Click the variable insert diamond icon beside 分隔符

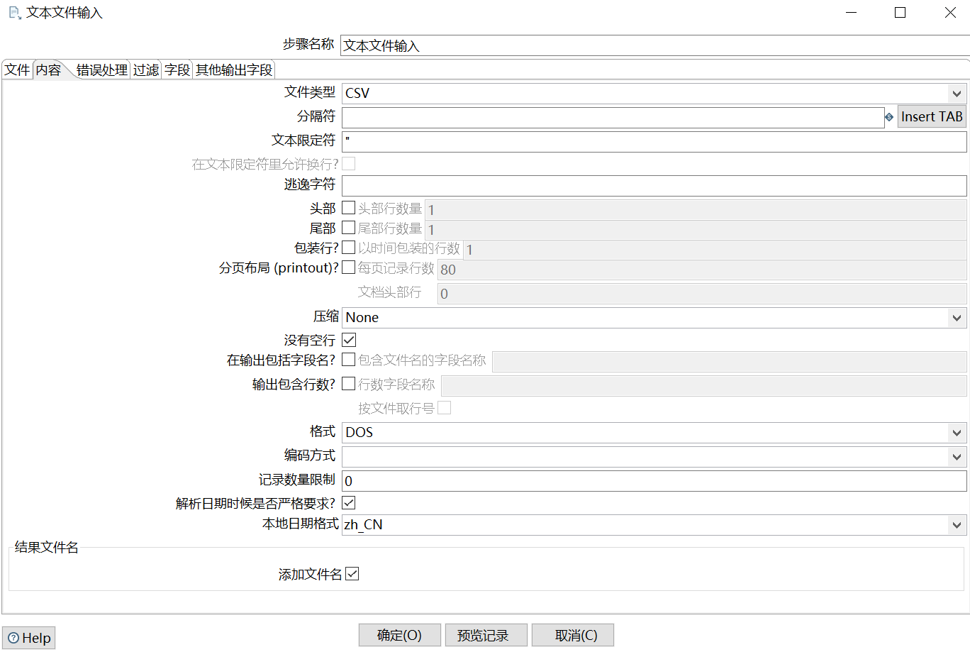point(889,117)
